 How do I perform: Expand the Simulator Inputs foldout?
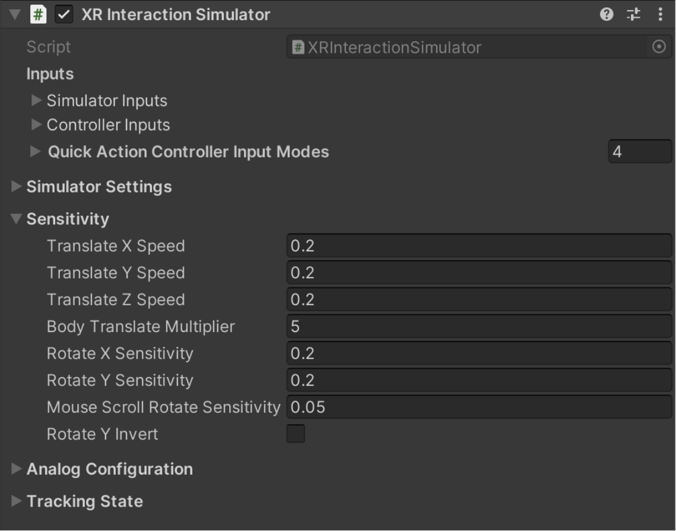(36, 100)
